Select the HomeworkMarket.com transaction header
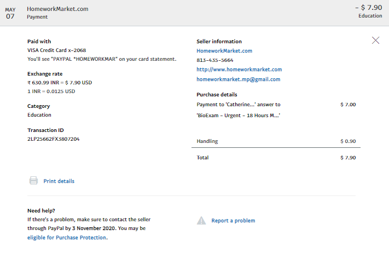The image size is (389, 253). click(57, 9)
